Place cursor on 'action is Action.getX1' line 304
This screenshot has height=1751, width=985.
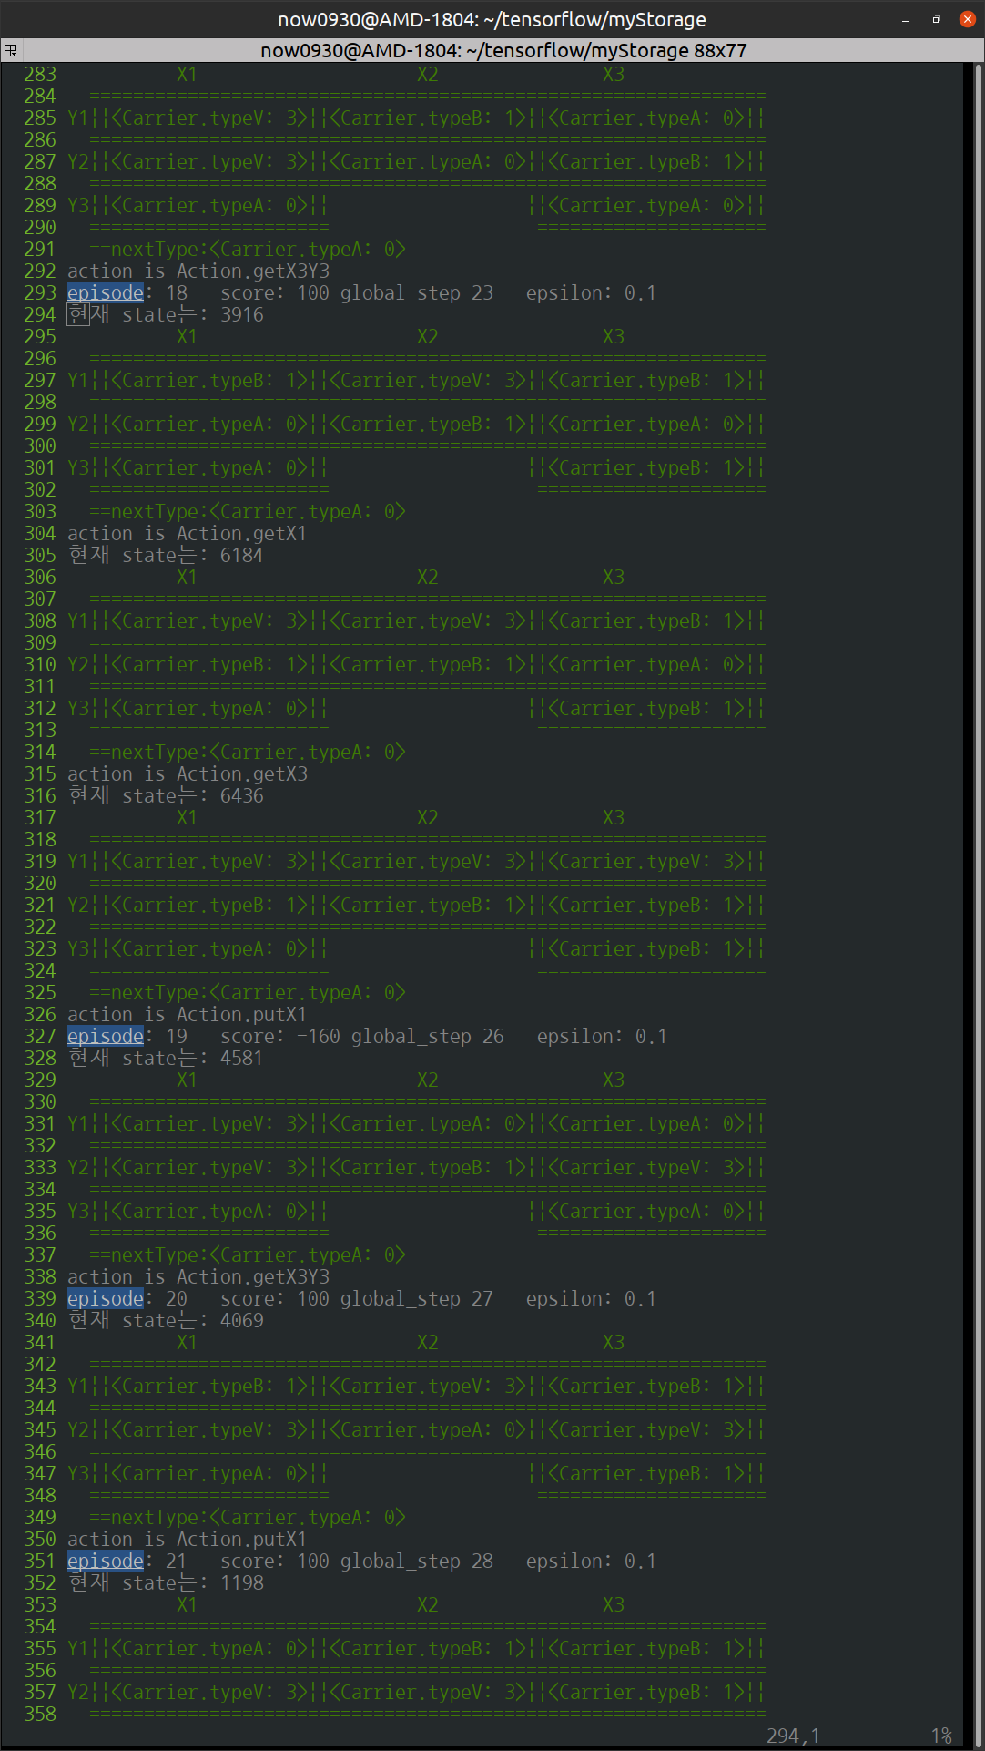click(x=187, y=533)
